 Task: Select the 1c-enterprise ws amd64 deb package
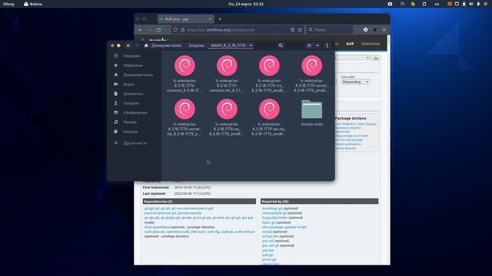pos(227,117)
